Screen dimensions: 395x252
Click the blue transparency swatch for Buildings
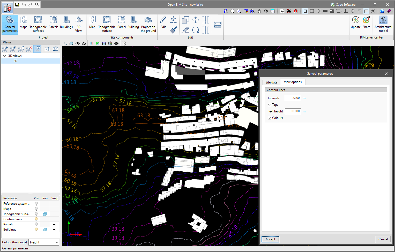(x=45, y=229)
